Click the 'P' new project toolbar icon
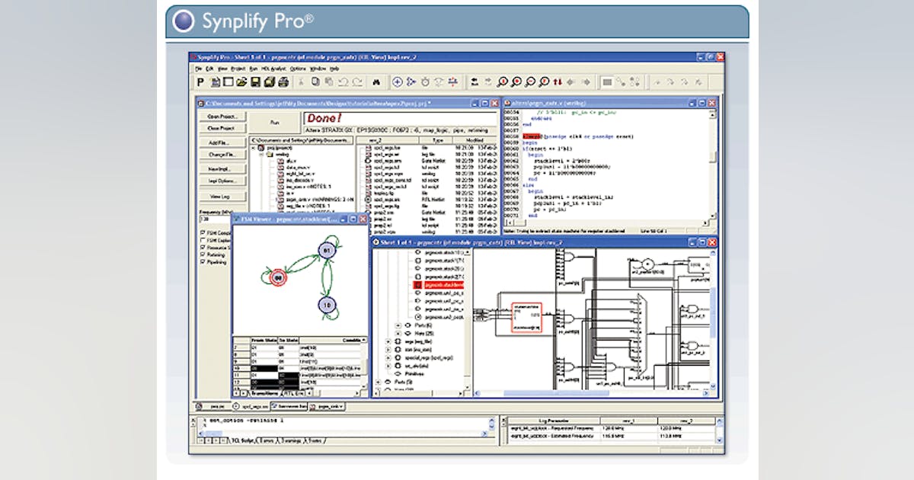This screenshot has width=914, height=480. (200, 82)
